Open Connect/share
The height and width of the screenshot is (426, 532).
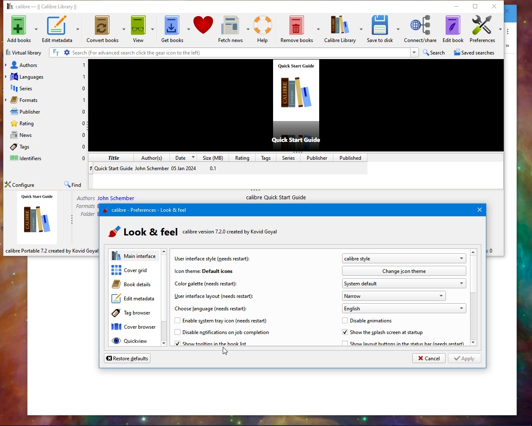(x=420, y=29)
